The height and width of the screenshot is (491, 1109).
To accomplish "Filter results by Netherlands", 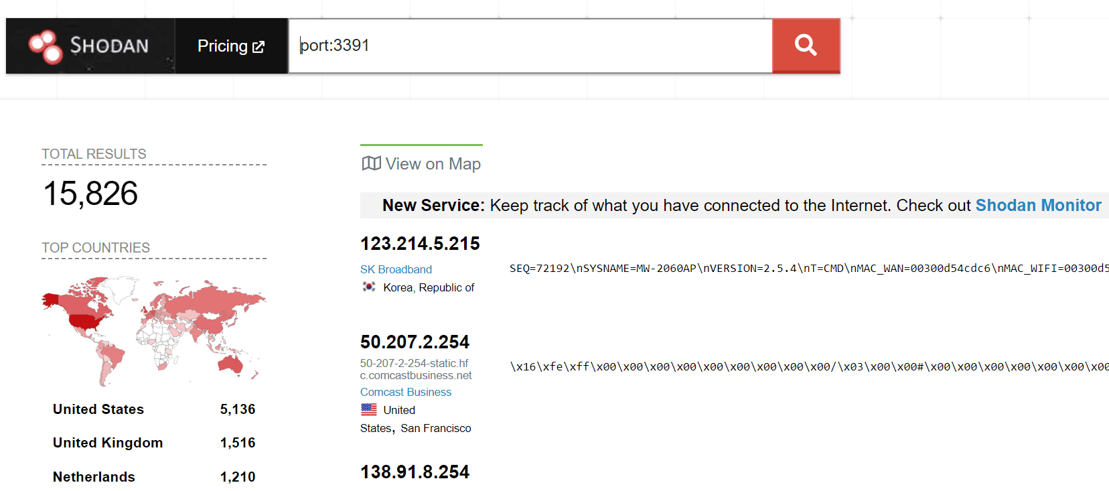I will pos(94,477).
